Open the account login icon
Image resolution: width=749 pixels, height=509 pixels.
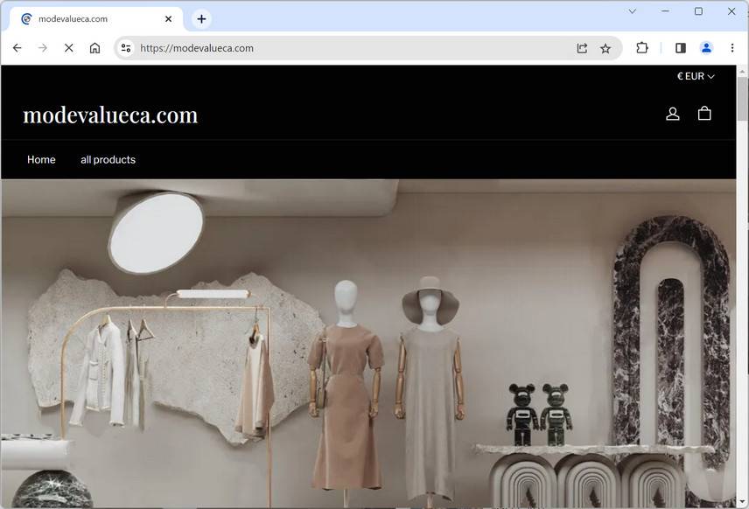[673, 114]
